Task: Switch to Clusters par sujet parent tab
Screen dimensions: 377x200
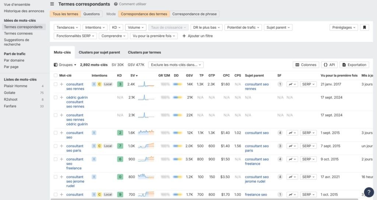Action: 99,52
